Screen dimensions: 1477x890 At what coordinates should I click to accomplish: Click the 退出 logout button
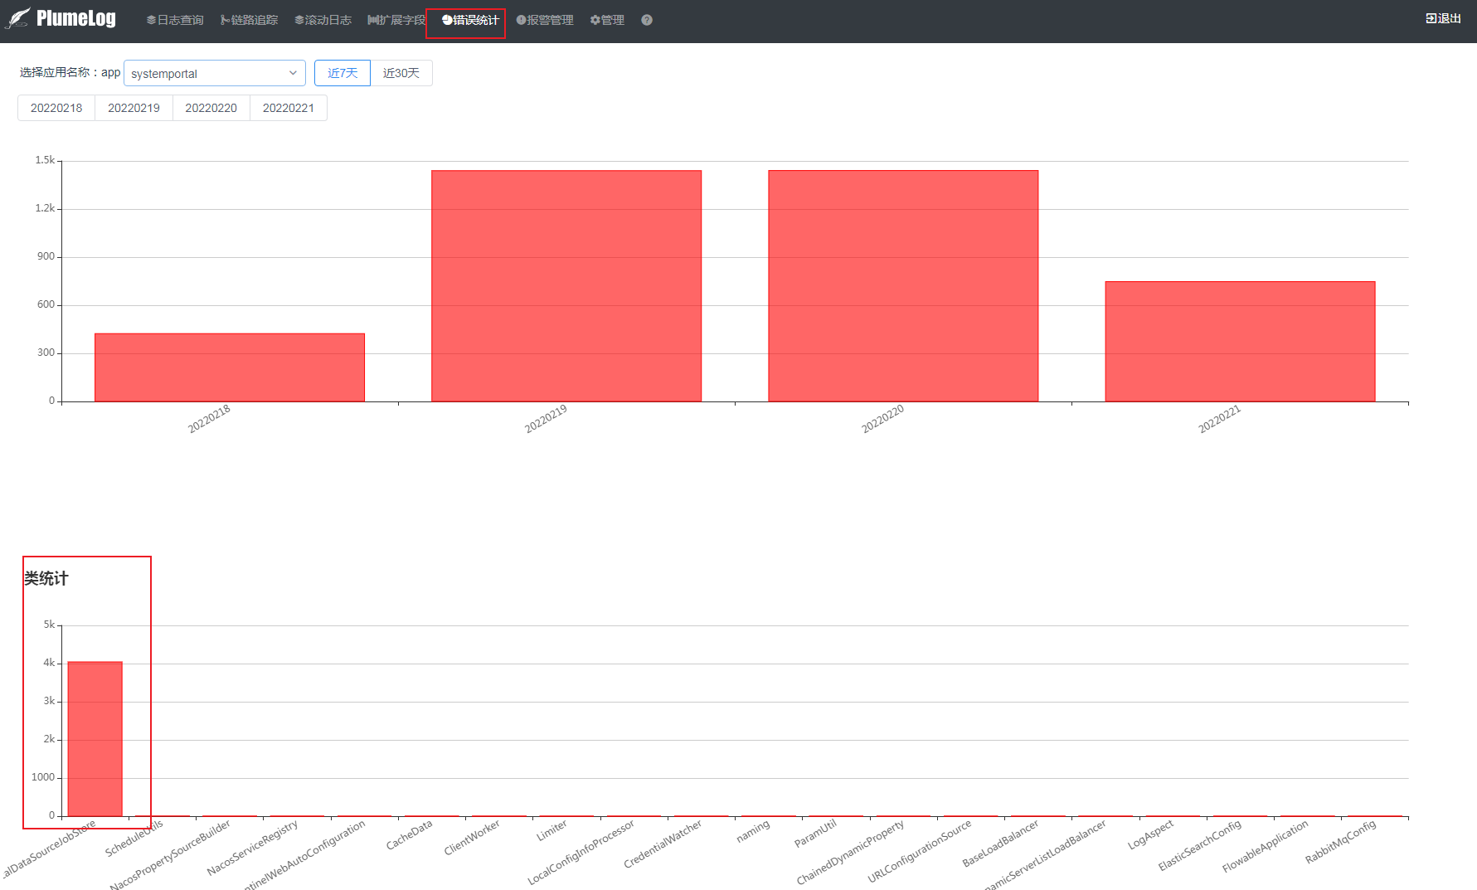pyautogui.click(x=1443, y=19)
